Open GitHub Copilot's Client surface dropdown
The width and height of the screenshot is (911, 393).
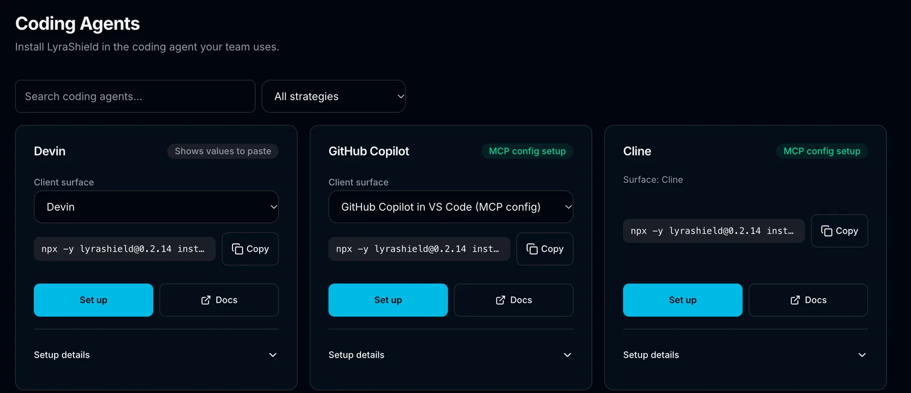[x=450, y=207]
